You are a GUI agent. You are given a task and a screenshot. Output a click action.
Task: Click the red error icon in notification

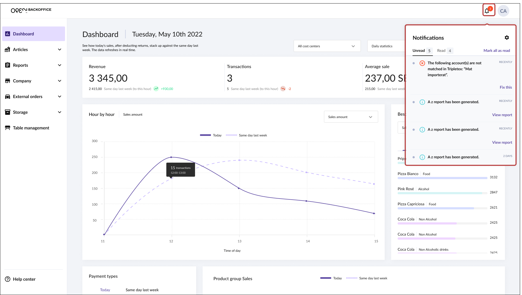422,63
